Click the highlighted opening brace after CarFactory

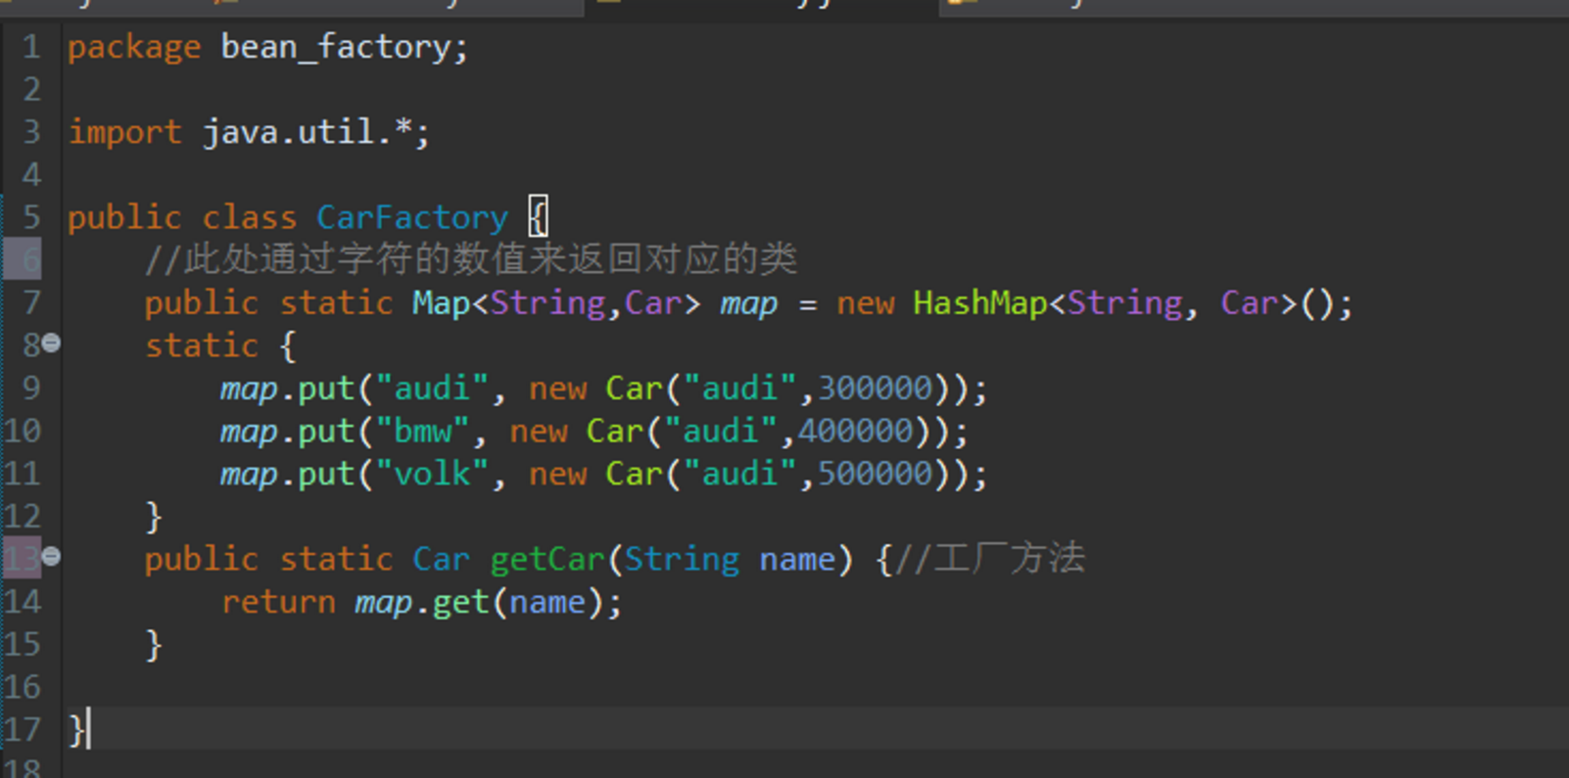click(x=538, y=216)
